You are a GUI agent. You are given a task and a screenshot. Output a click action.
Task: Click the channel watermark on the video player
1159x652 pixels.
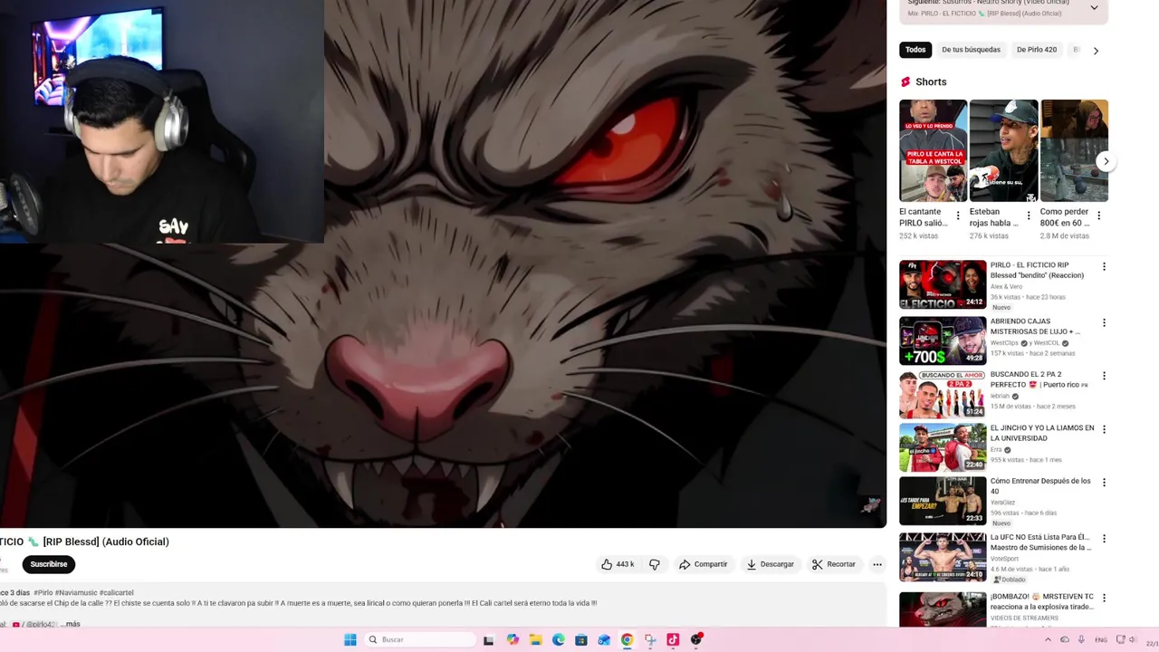pyautogui.click(x=870, y=505)
